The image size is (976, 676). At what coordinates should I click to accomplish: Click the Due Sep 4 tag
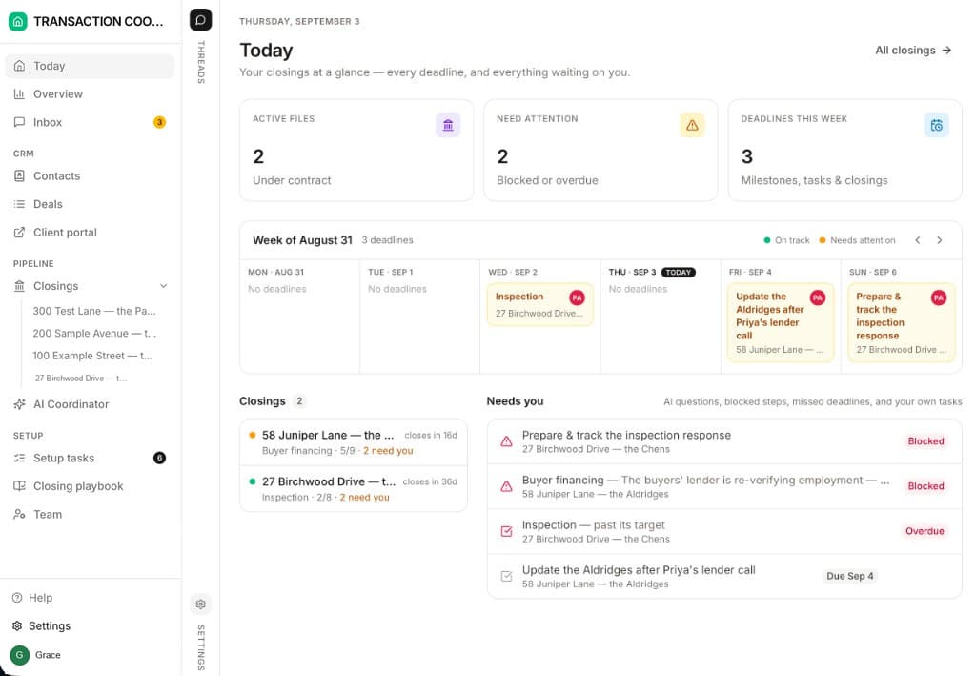pyautogui.click(x=849, y=576)
